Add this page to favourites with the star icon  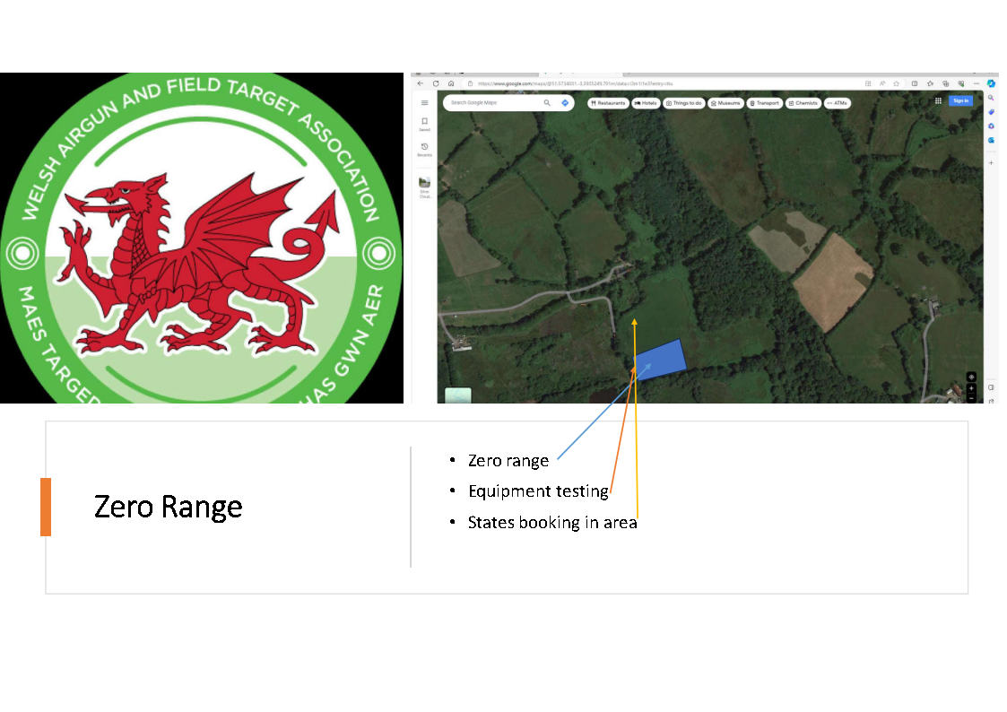(x=897, y=83)
